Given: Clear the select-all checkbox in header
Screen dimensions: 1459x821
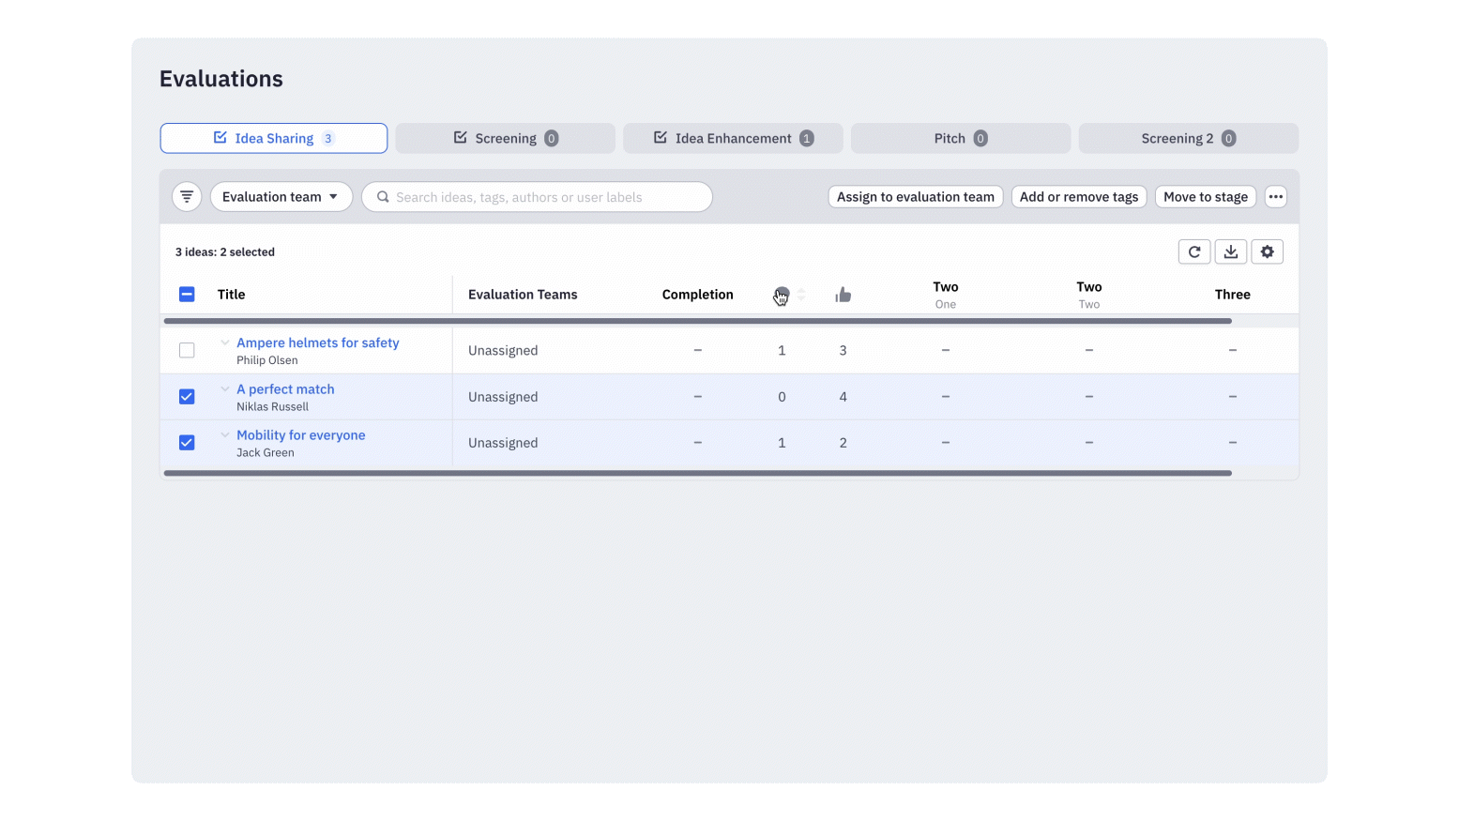Looking at the screenshot, I should click(x=187, y=294).
